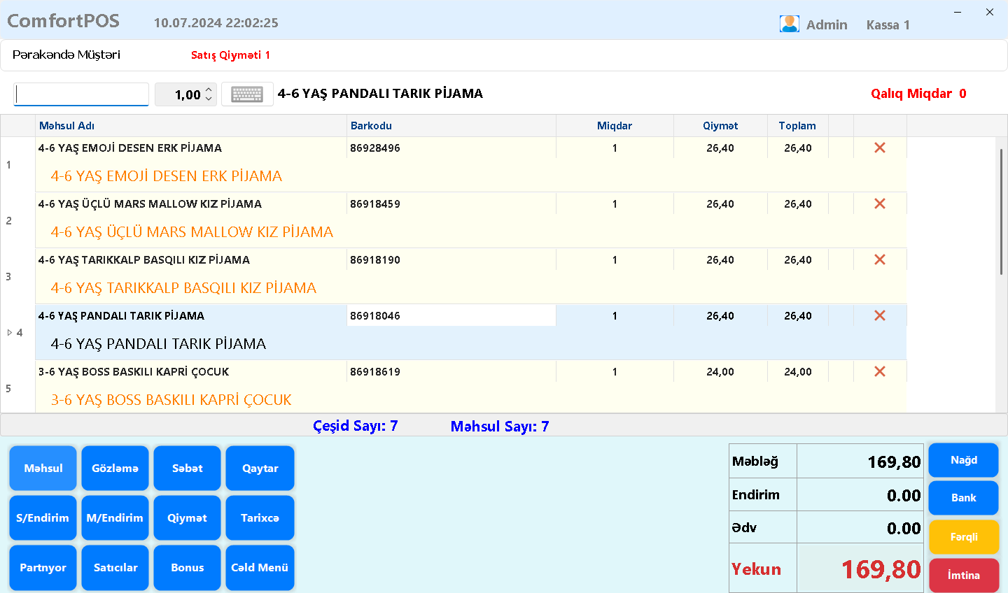The width and height of the screenshot is (1008, 593).
Task: Delete the BOSS BASKILI KAPRİ ÇOCUK row
Action: click(x=880, y=371)
